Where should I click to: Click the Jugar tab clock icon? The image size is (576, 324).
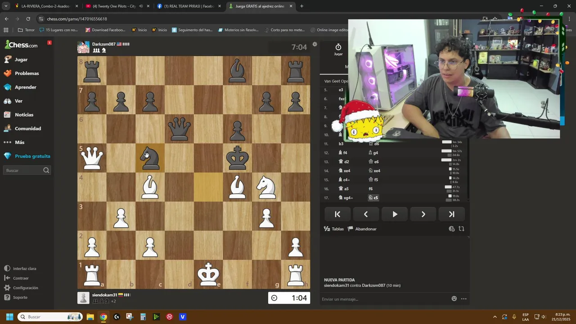tap(338, 49)
